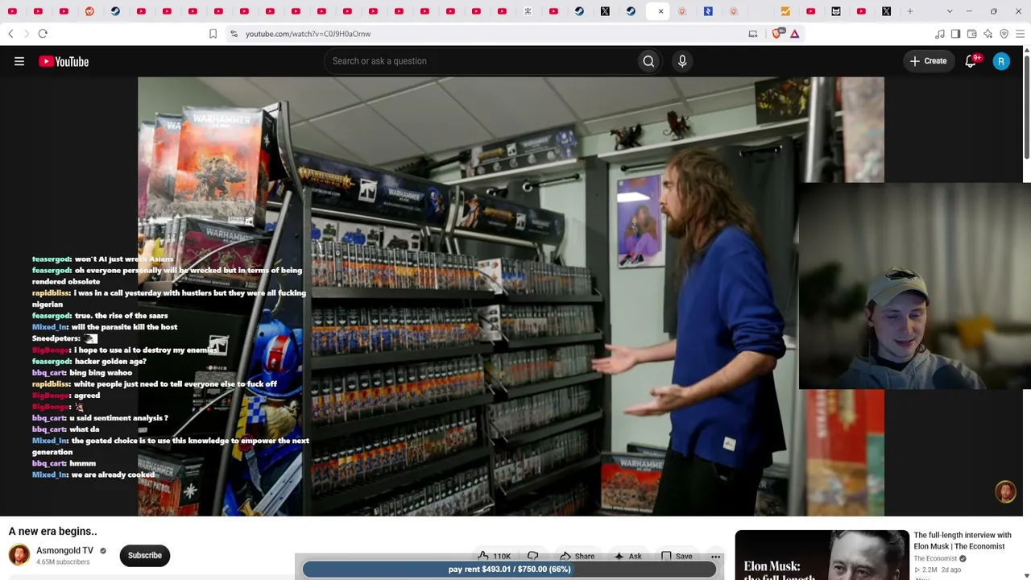Click the YouTube search magnifier button
The width and height of the screenshot is (1031, 580).
(648, 61)
